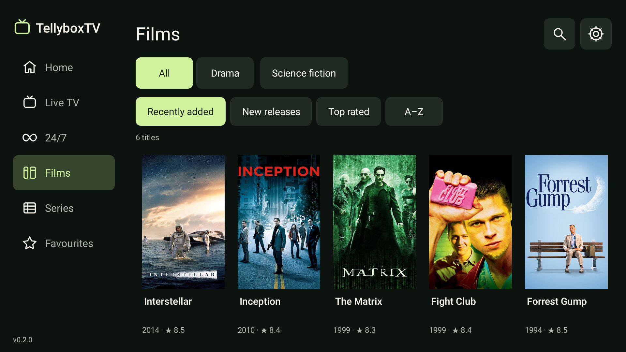Sort by Recently added
This screenshot has width=626, height=352.
pyautogui.click(x=181, y=111)
